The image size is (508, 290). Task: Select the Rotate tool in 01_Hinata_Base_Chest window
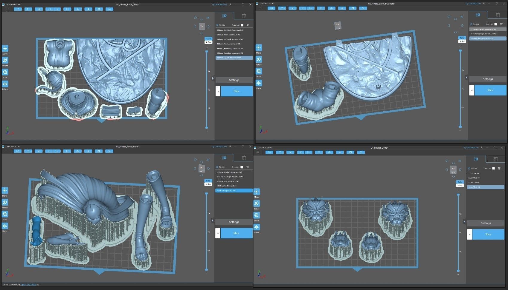pyautogui.click(x=5, y=61)
